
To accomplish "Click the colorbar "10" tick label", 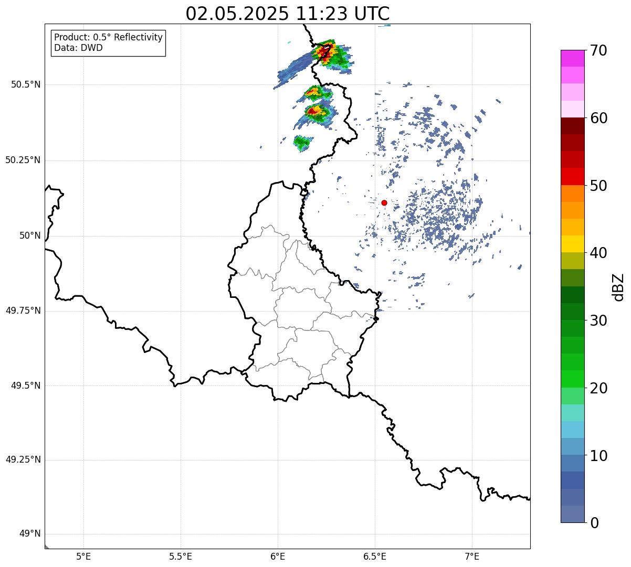I will [x=599, y=455].
